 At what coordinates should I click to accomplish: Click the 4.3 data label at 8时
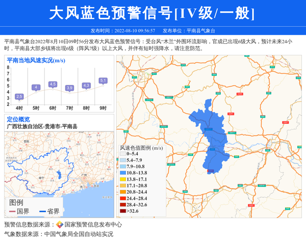[x=86, y=86]
